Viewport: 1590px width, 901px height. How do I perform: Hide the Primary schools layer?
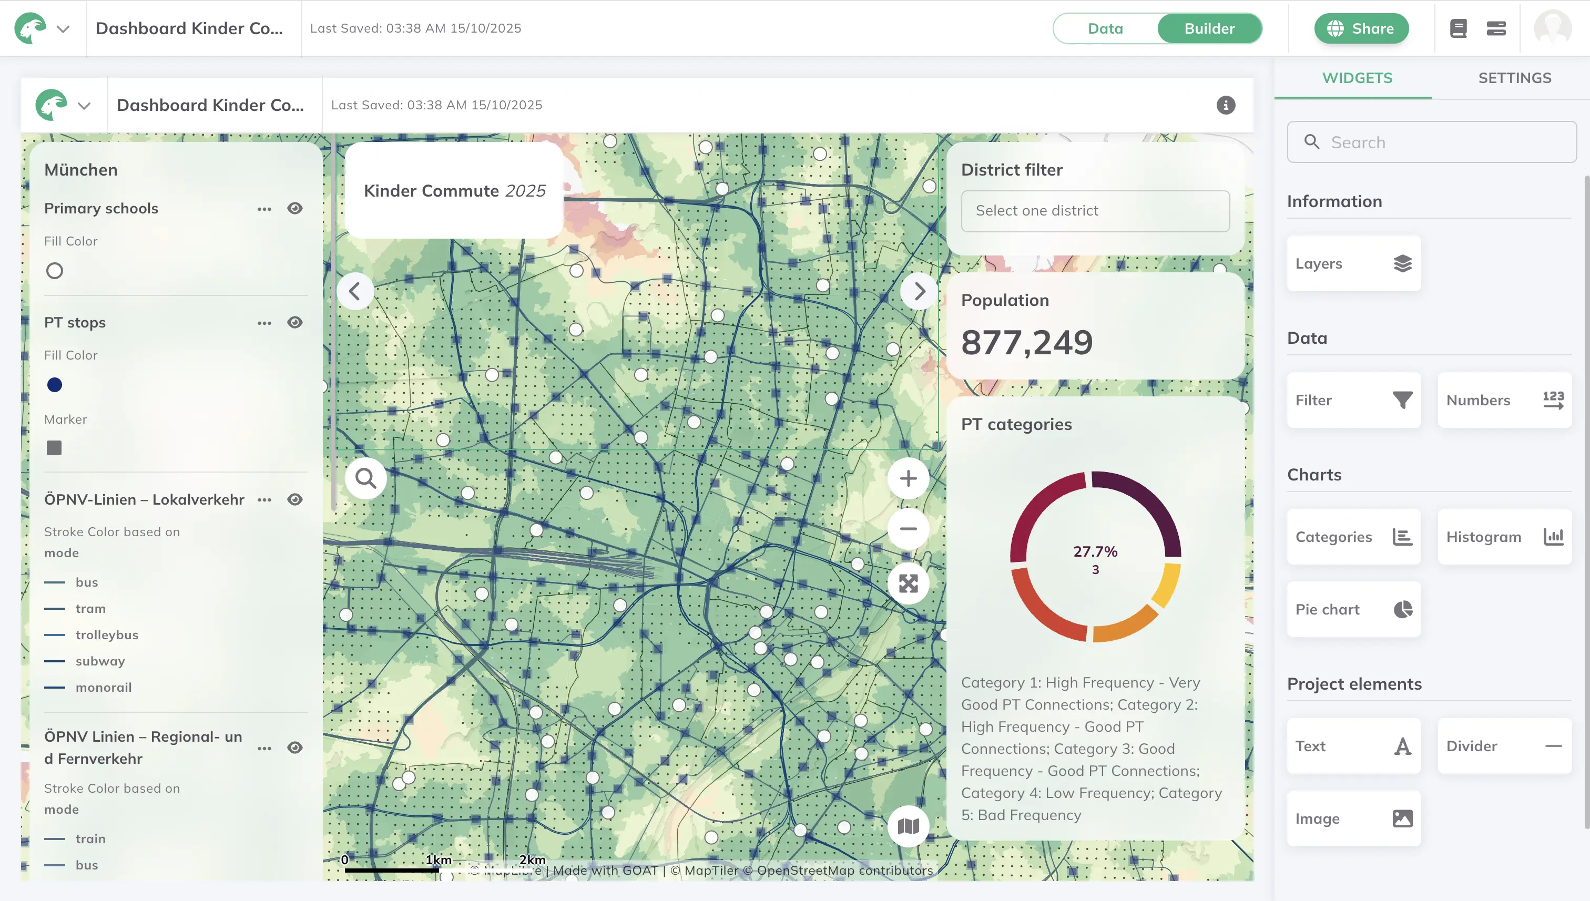294,208
